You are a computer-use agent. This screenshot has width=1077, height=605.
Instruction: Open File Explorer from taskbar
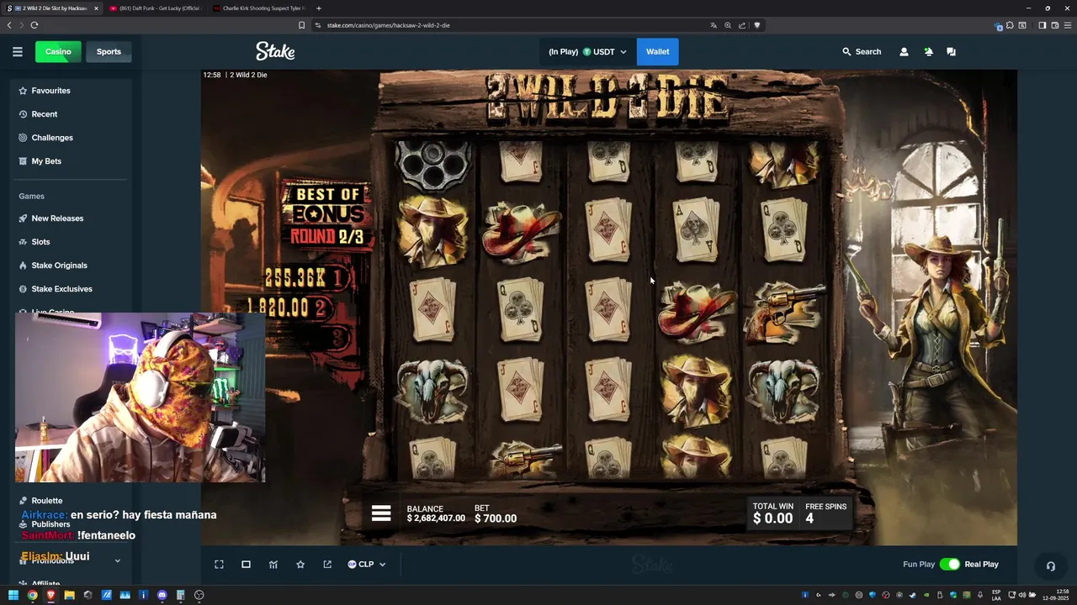(69, 595)
